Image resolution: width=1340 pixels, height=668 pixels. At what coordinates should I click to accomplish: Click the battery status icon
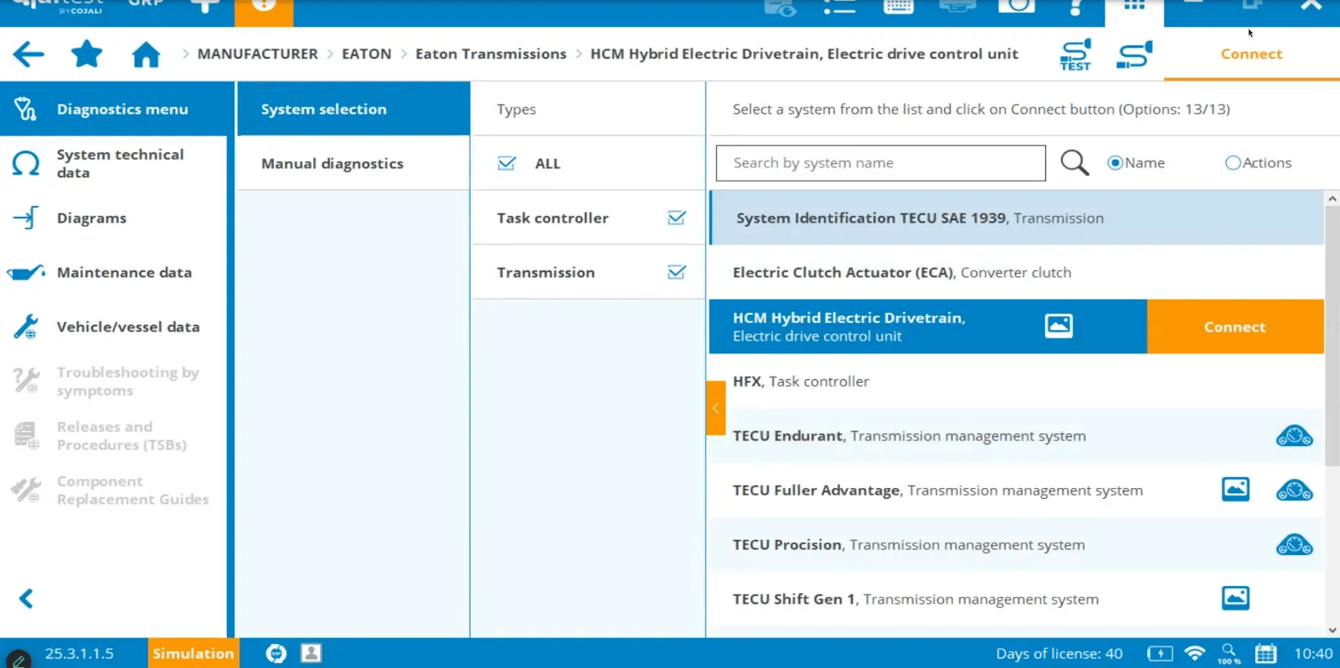(1160, 654)
